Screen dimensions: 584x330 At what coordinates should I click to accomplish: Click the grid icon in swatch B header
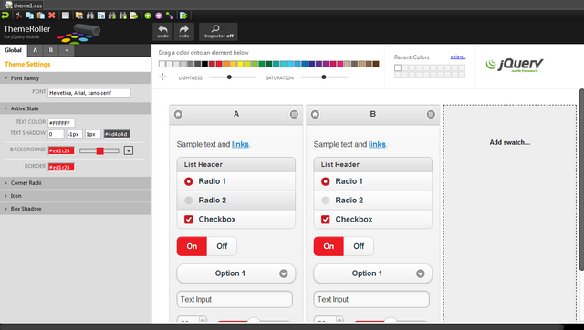[431, 114]
